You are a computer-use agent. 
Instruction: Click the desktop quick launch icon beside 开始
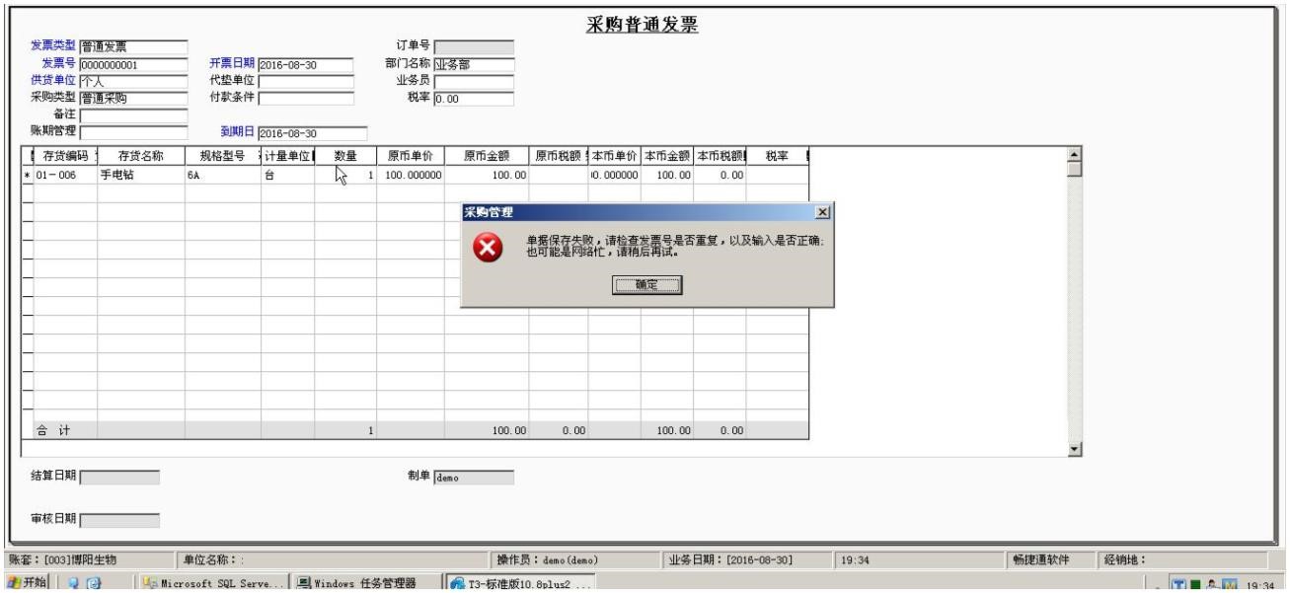94,583
